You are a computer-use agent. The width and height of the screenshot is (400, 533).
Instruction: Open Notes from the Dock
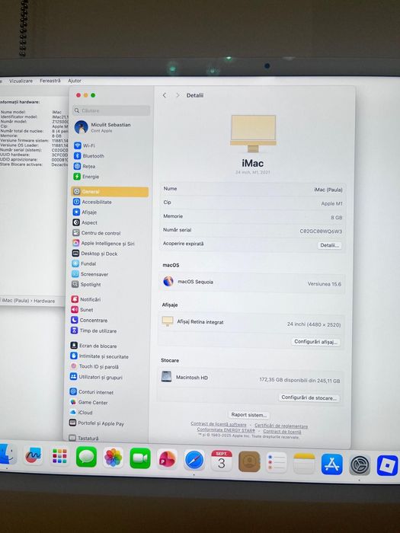304,463
